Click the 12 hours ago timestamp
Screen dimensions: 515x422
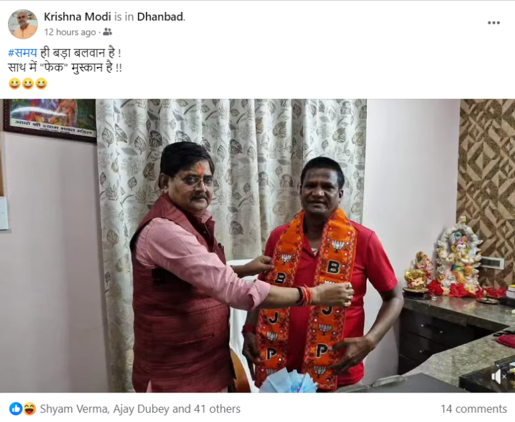coord(70,32)
